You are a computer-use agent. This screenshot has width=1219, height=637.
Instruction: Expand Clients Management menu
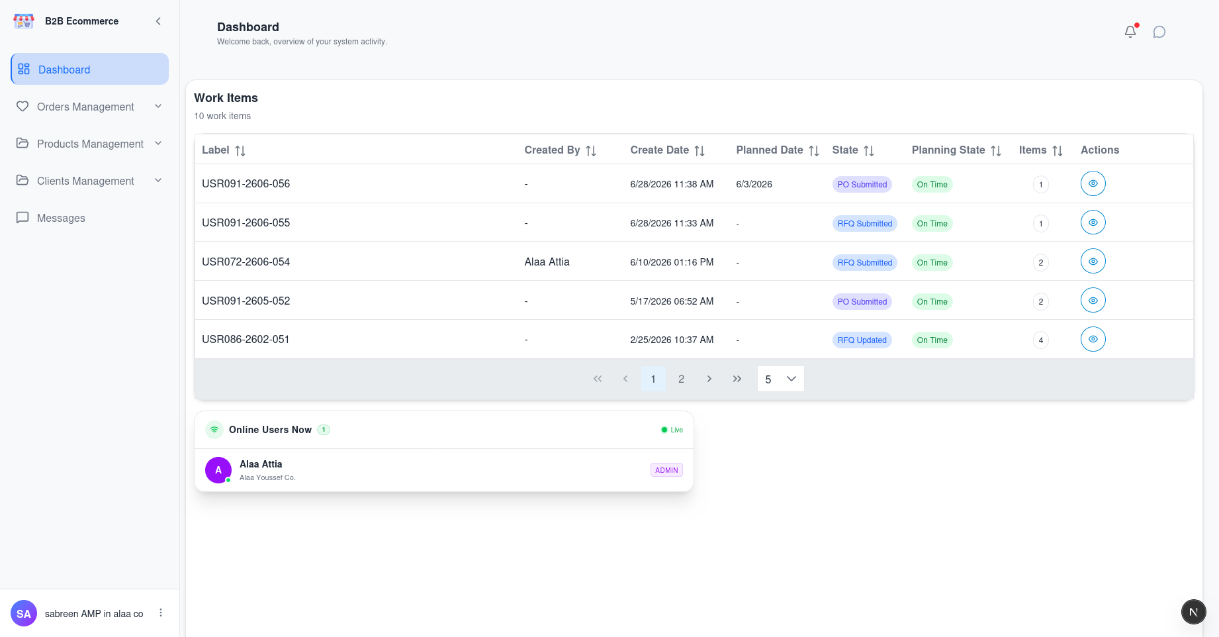click(89, 181)
